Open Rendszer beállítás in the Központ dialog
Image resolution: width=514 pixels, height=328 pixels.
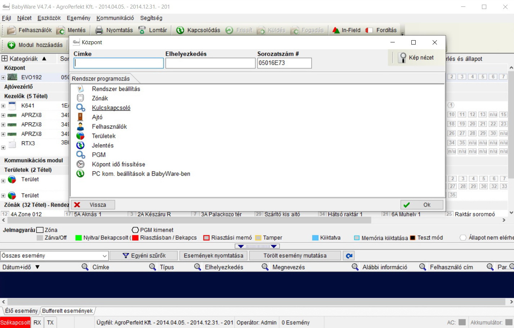click(x=116, y=89)
